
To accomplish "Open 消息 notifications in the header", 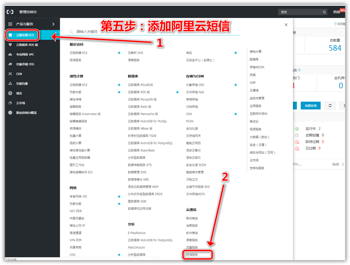I will [337, 12].
